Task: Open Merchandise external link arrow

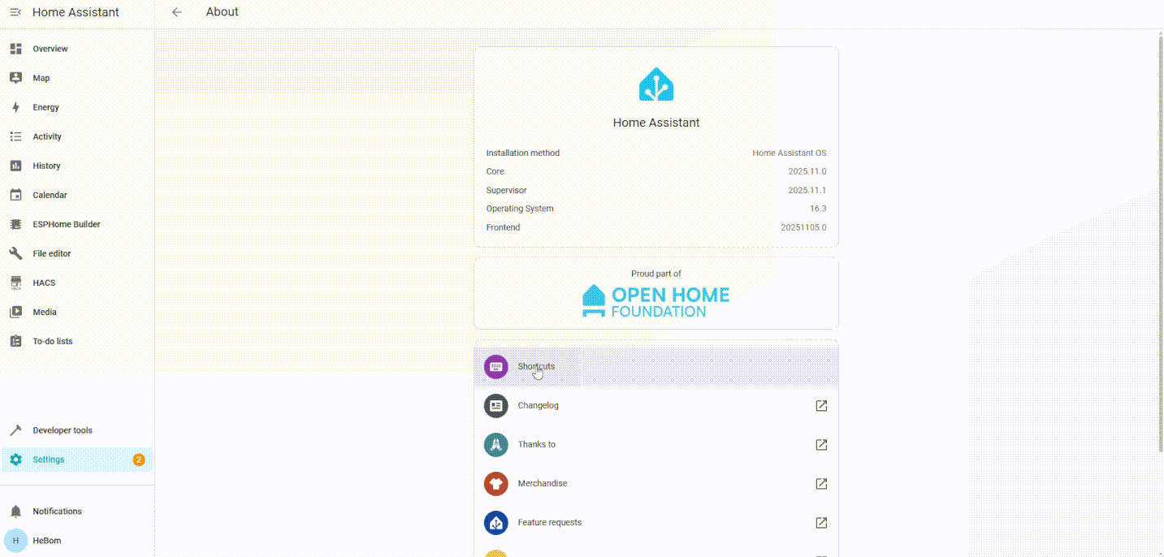Action: point(821,484)
